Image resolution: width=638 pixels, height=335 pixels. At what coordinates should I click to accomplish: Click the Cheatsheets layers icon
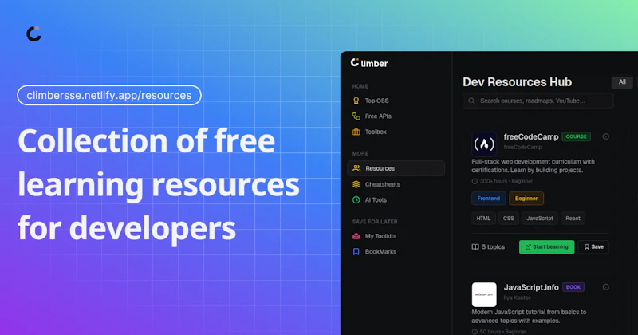point(356,184)
